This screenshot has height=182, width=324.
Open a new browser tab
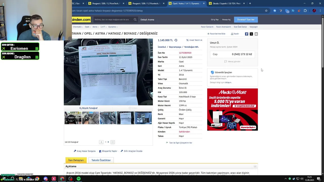[x=250, y=3]
